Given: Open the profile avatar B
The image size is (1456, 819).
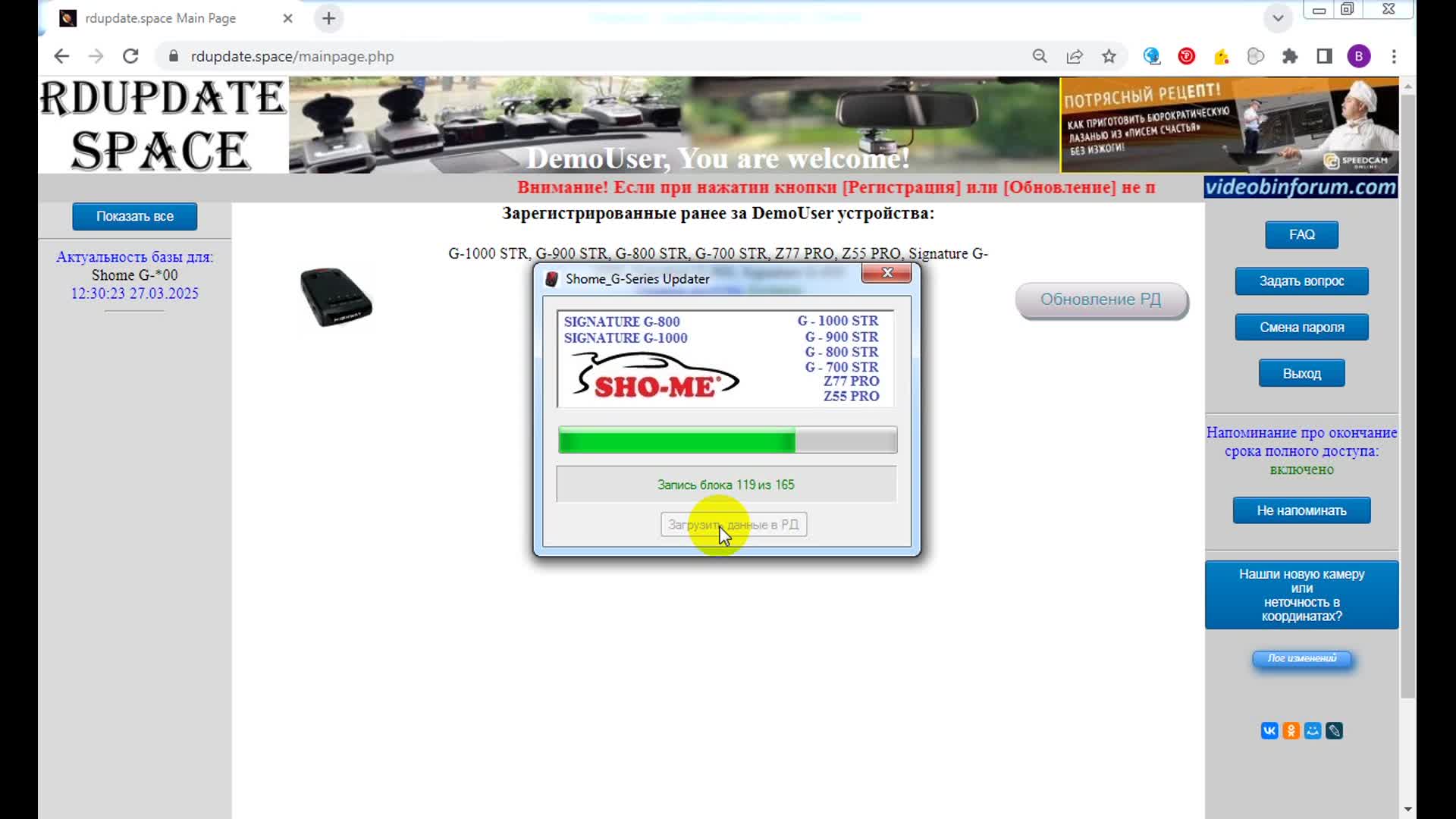Looking at the screenshot, I should (x=1359, y=56).
